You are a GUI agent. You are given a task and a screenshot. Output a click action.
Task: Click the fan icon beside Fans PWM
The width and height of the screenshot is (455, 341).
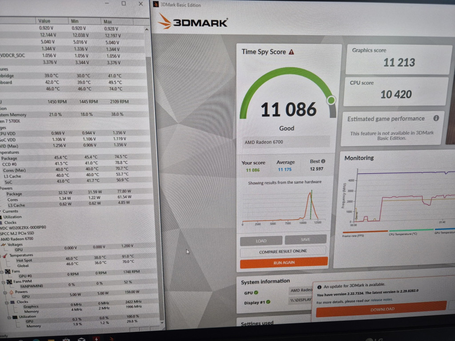pyautogui.click(x=9, y=282)
